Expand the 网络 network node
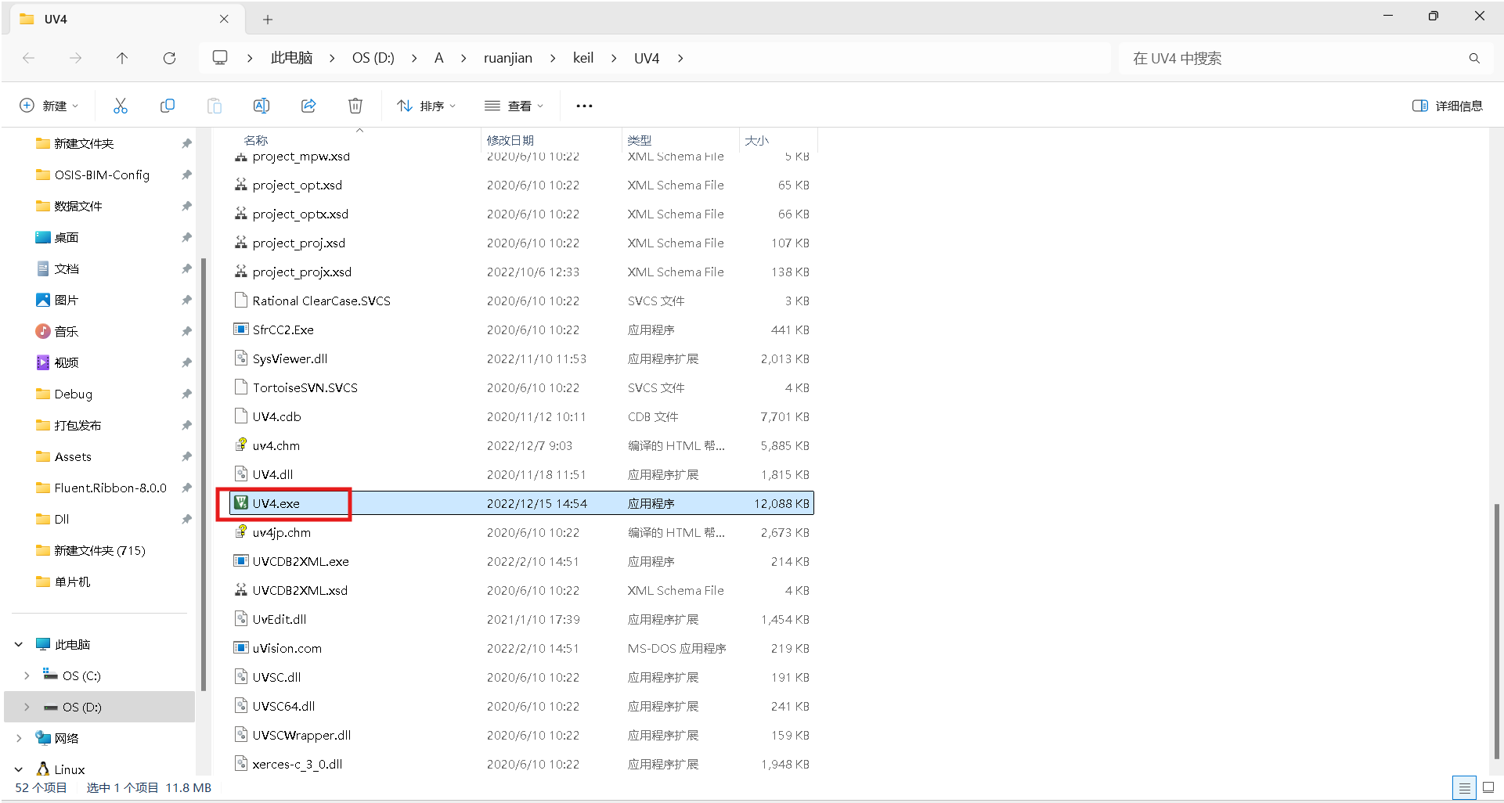 [x=19, y=738]
